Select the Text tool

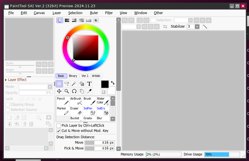click(89, 84)
